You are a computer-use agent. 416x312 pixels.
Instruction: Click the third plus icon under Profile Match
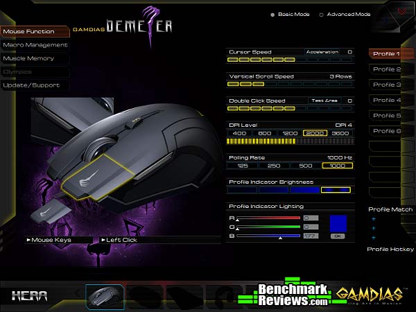374,237
